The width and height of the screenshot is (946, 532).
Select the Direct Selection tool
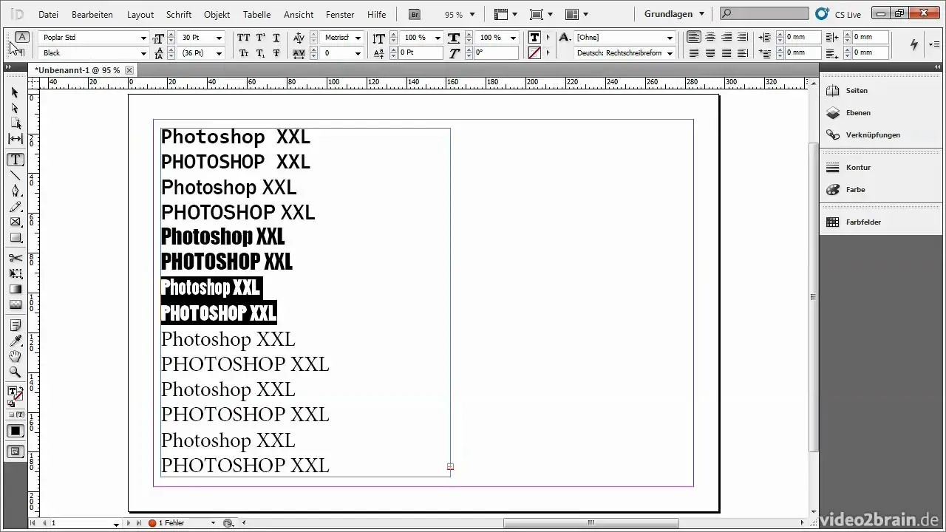pos(15,108)
